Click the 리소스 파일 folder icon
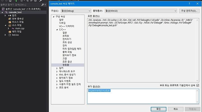The height and width of the screenshot is (112, 202). coord(10,22)
